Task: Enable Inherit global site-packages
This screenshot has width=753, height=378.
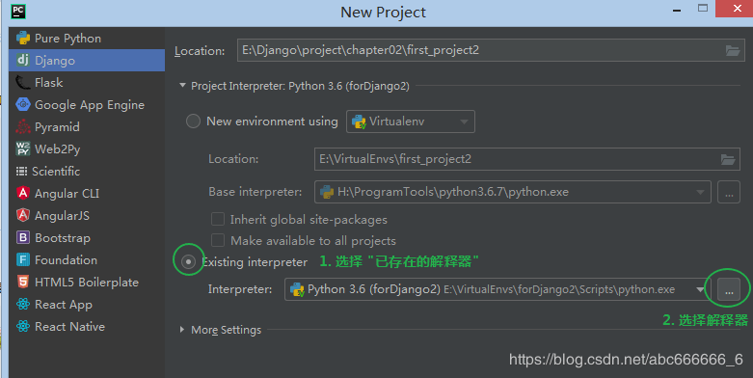Action: 218,219
